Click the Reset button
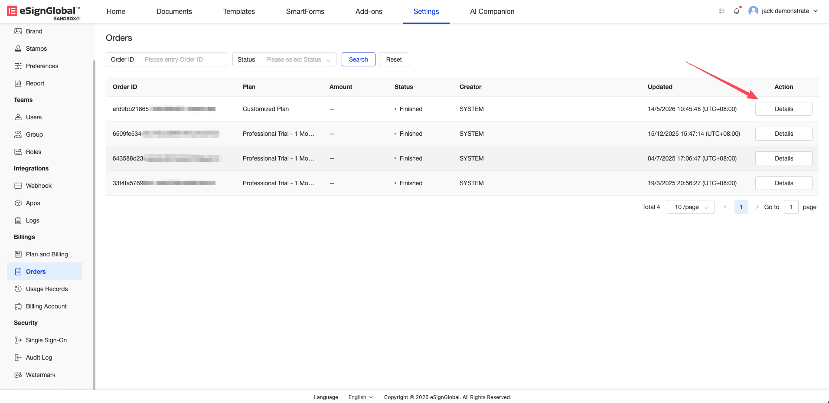The height and width of the screenshot is (403, 829). [394, 59]
